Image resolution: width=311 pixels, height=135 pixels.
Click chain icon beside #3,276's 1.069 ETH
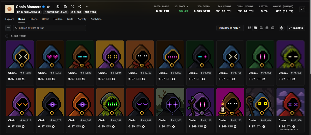[x=205, y=126]
